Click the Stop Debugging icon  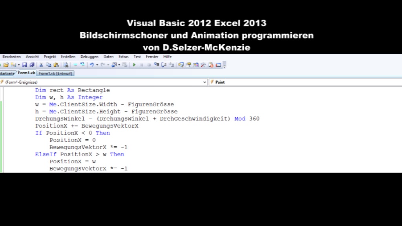click(149, 65)
